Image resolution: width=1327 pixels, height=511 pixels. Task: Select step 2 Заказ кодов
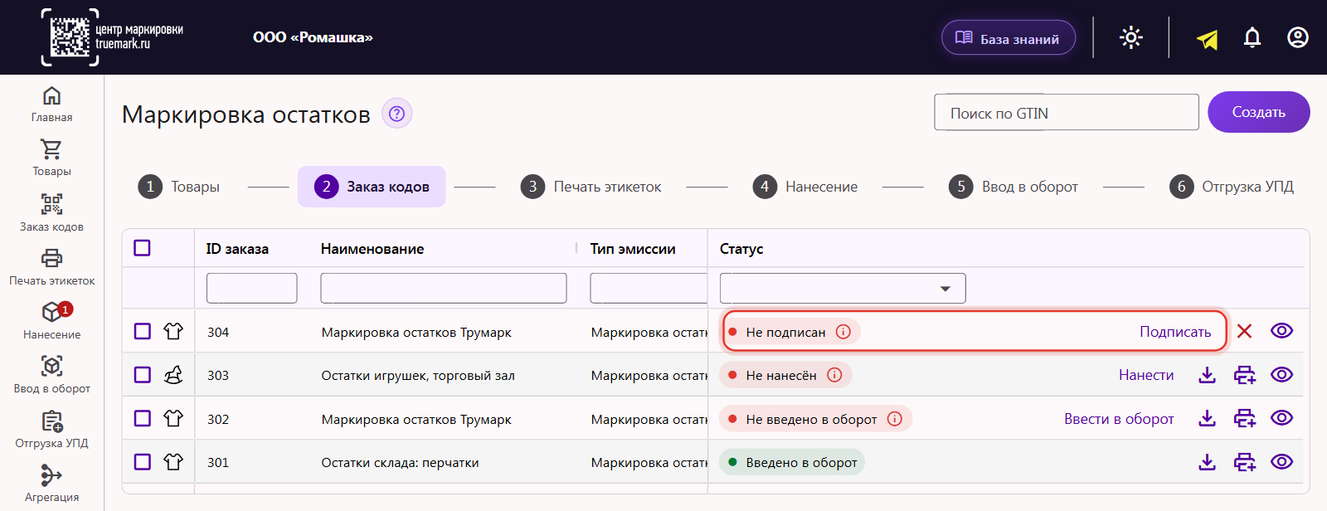[372, 187]
